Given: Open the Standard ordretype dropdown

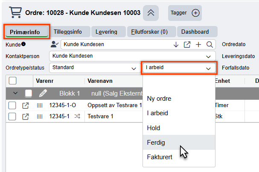Looking at the screenshot, I should click(x=95, y=68).
